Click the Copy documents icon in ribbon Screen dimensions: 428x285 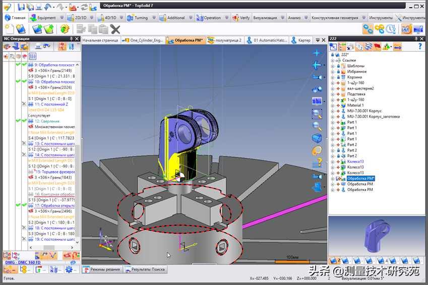pos(93,29)
